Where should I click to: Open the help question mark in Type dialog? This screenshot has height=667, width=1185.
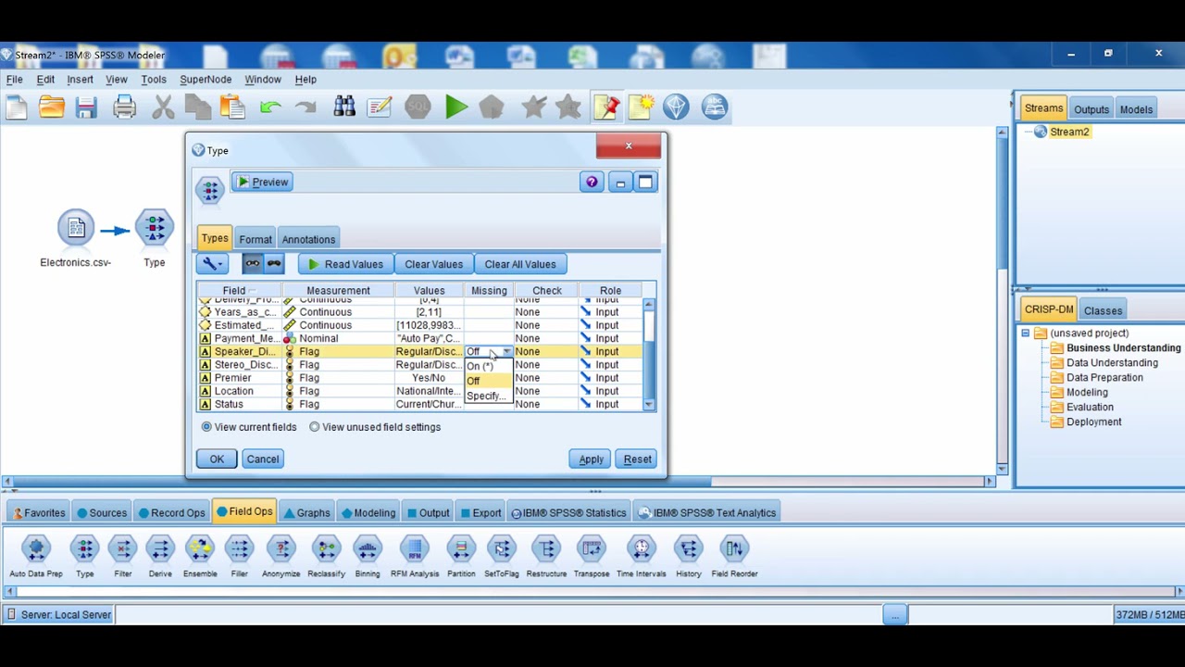tap(592, 182)
